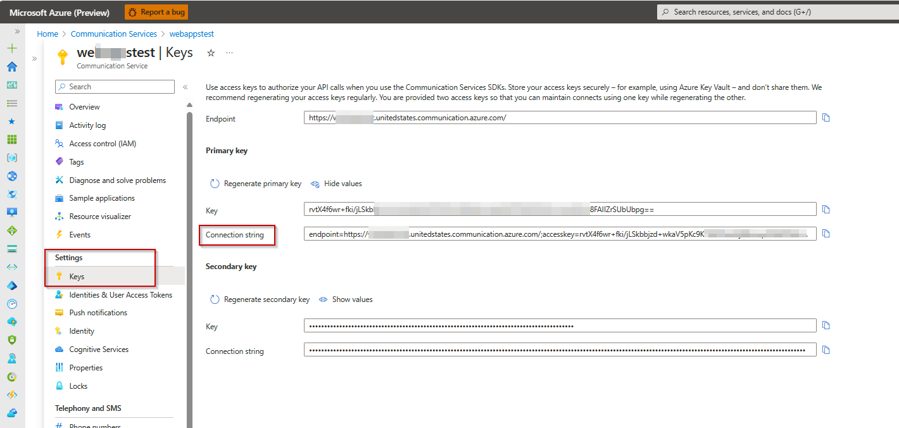This screenshot has width=899, height=428.
Task: Click the Telephony and SMS heading
Action: [x=88, y=408]
